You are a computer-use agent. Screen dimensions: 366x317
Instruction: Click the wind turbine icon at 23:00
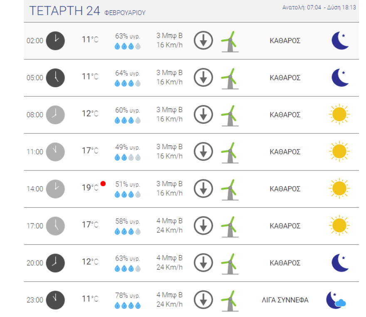229,300
